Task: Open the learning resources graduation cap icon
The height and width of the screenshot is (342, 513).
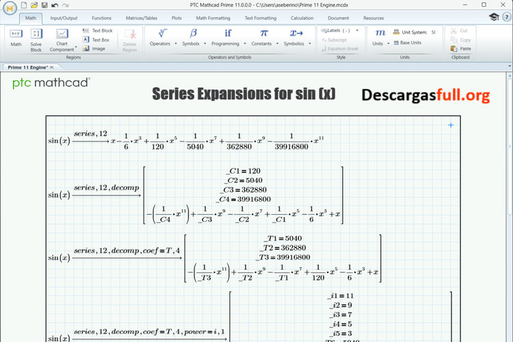Action: (x=494, y=16)
